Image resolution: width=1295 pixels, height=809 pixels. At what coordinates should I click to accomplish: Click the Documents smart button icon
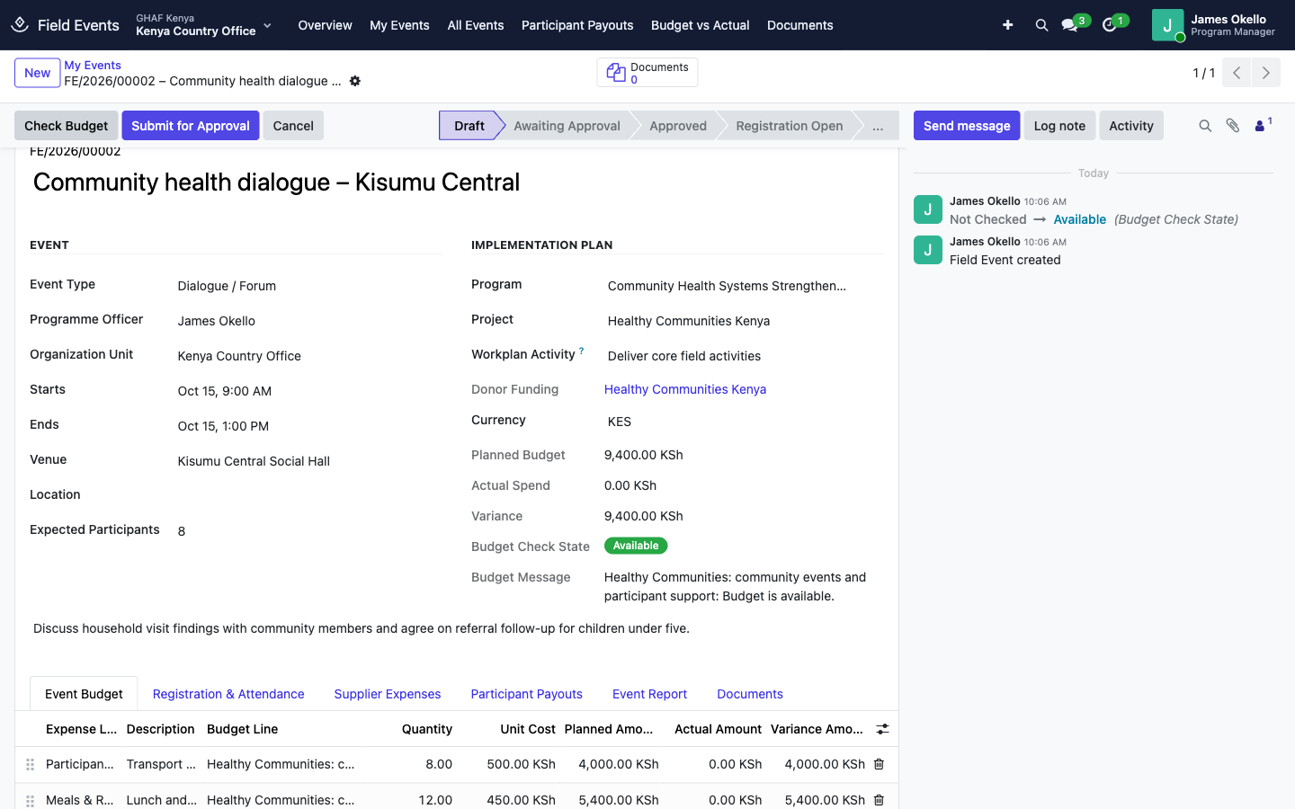tap(616, 73)
